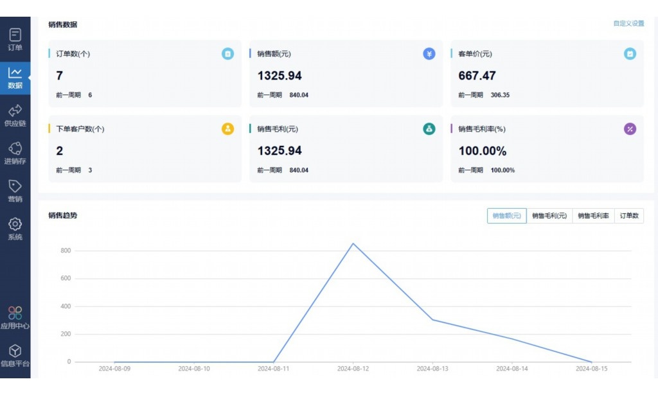
Task: Click the calendar icon in 客单价 card
Action: [x=630, y=54]
